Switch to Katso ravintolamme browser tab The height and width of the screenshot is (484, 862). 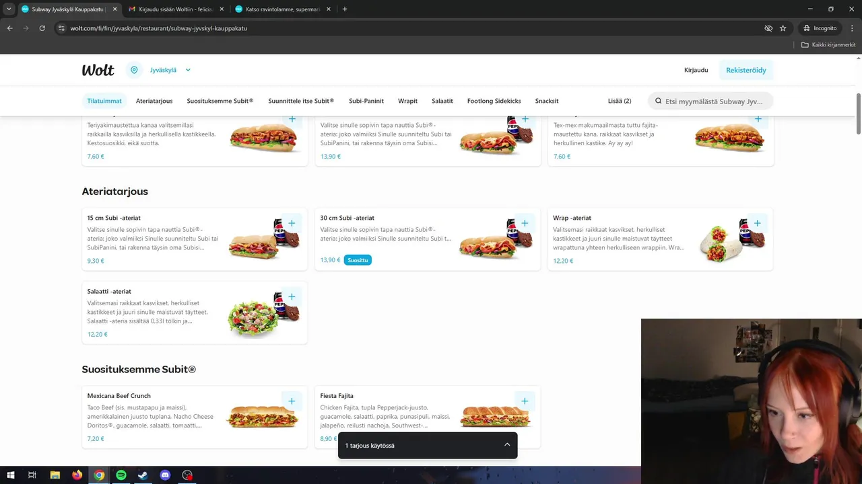[282, 9]
